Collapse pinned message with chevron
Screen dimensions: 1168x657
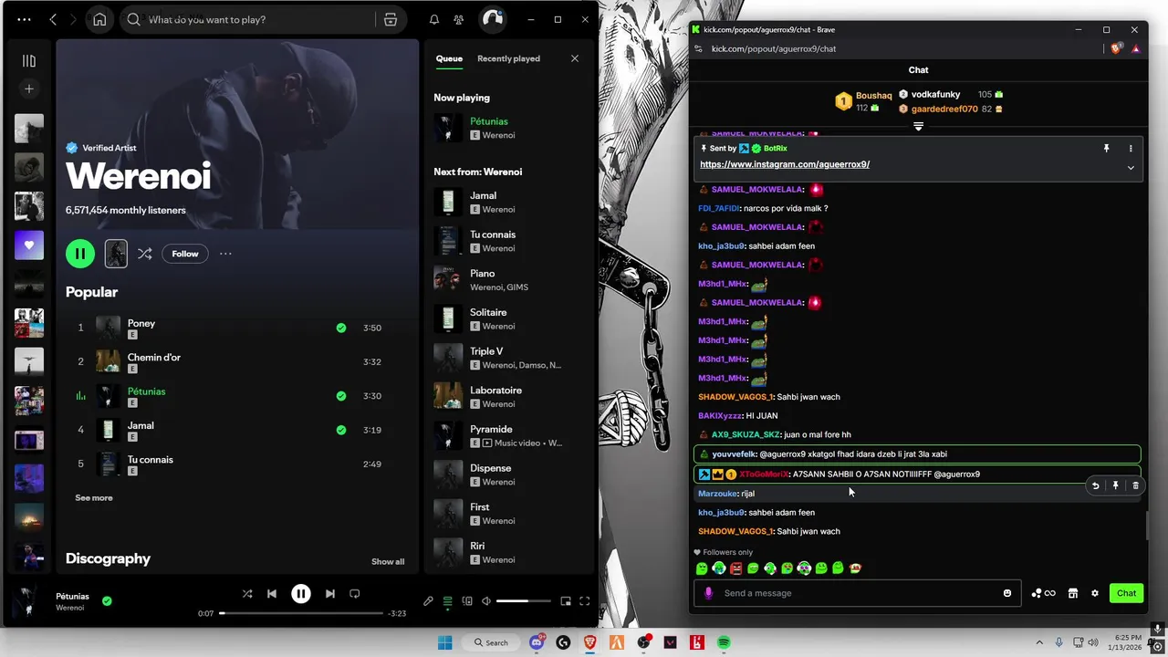coord(1131,168)
